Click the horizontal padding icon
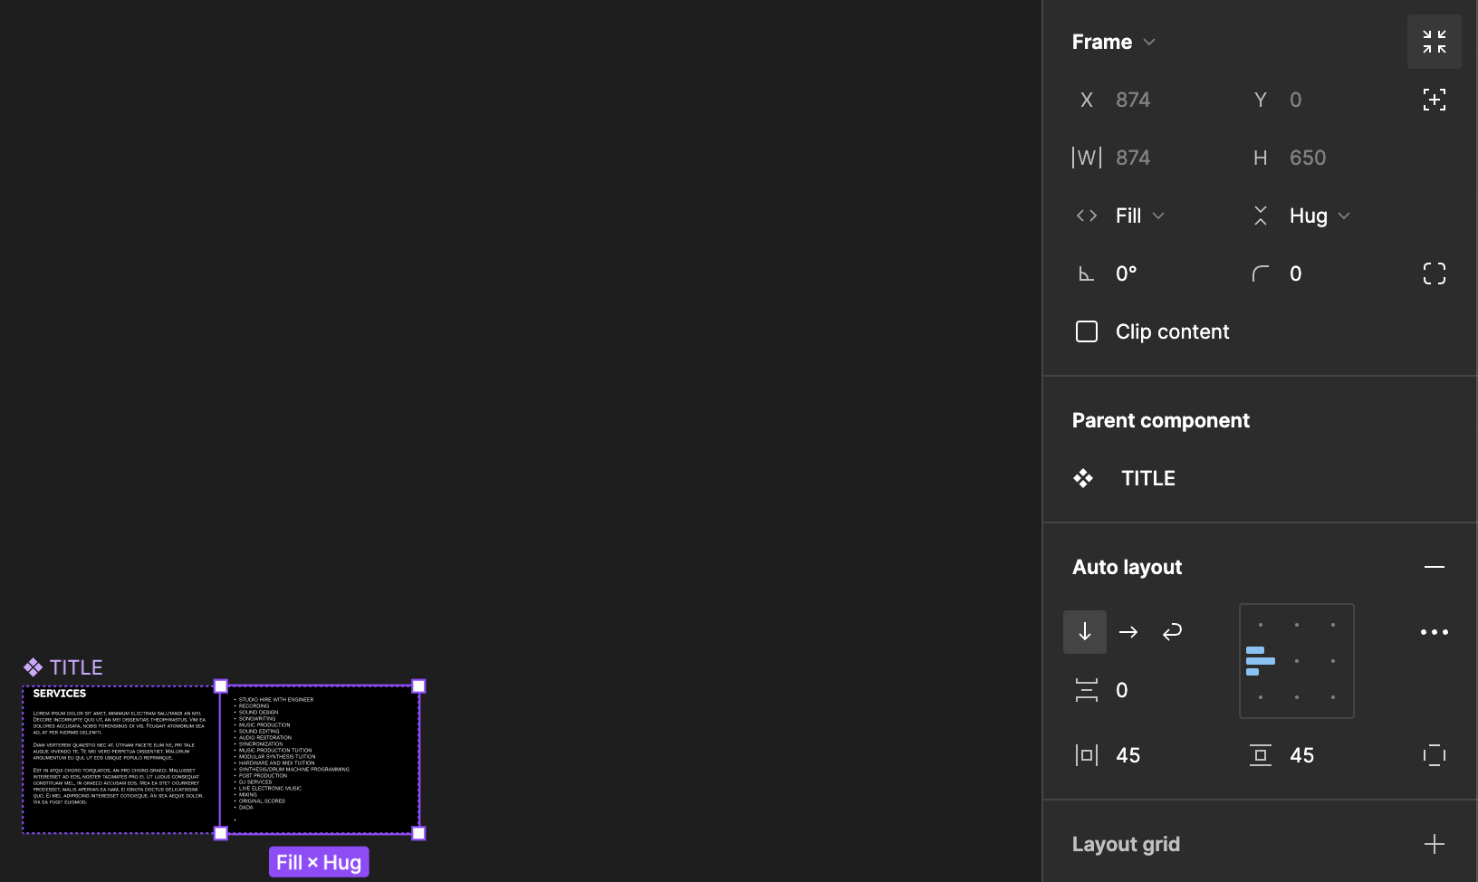 pyautogui.click(x=1086, y=755)
